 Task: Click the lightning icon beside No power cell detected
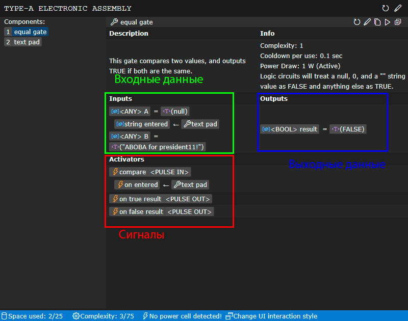pos(145,316)
